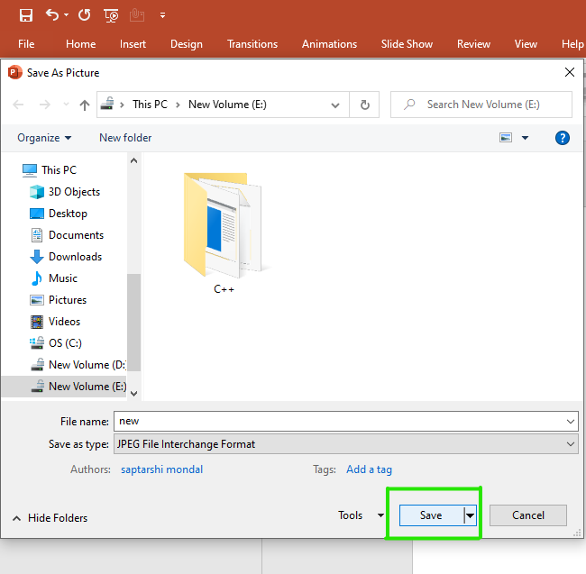
Task: Open the Transitions ribbon tab
Action: [252, 44]
